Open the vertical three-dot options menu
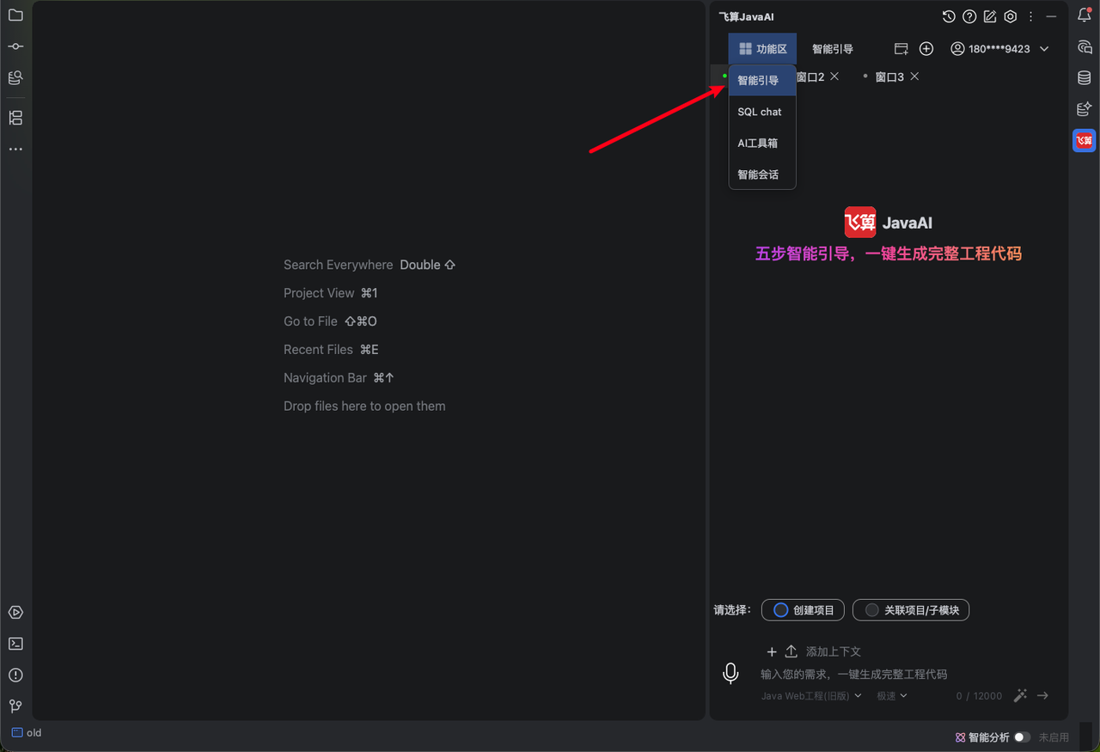The width and height of the screenshot is (1100, 752). point(1031,16)
